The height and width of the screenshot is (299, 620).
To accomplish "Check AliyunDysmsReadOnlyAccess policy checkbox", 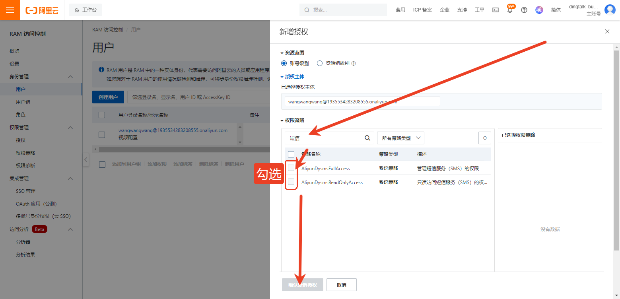I will pyautogui.click(x=291, y=182).
